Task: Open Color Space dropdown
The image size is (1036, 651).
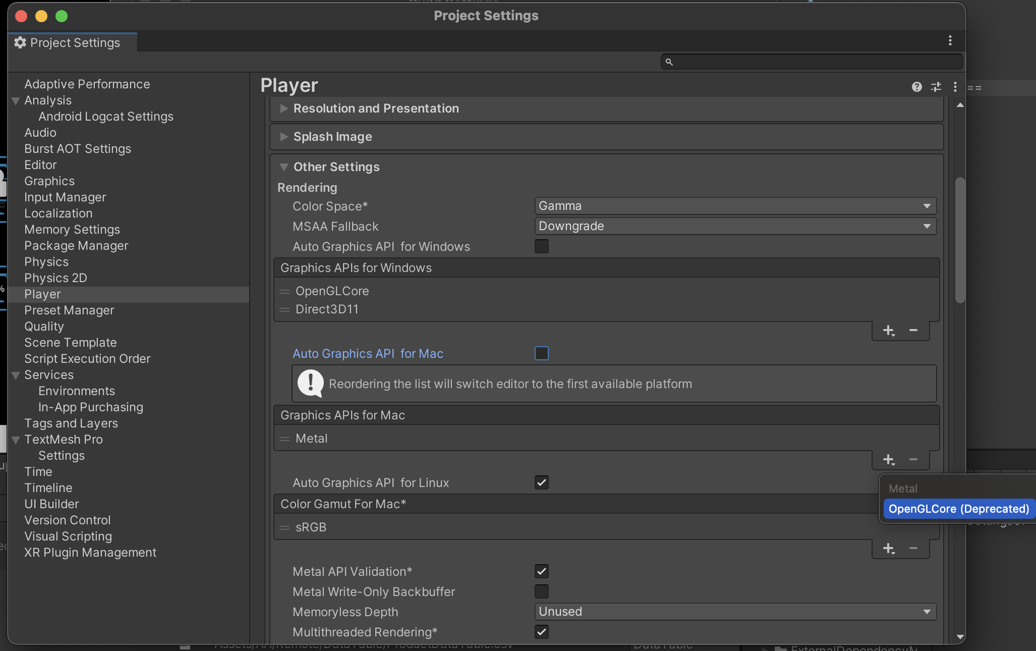Action: tap(735, 206)
